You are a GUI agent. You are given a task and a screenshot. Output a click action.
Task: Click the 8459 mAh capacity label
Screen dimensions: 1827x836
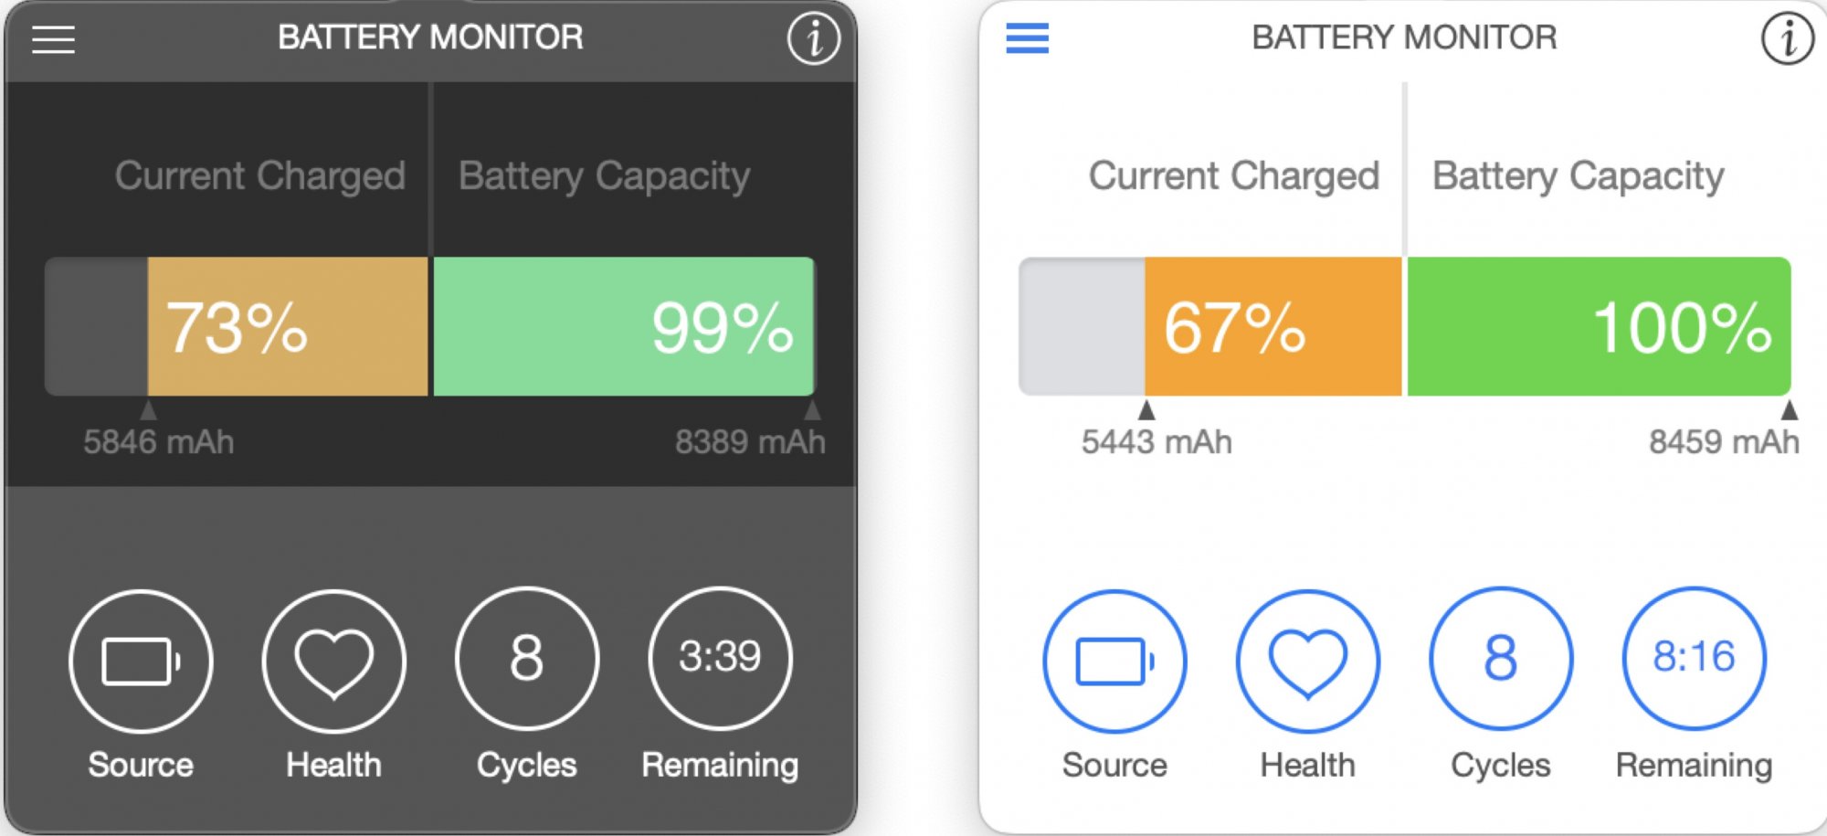tap(1724, 442)
